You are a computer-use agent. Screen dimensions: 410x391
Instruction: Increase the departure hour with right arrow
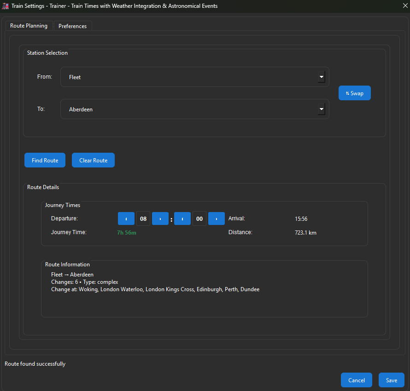160,218
